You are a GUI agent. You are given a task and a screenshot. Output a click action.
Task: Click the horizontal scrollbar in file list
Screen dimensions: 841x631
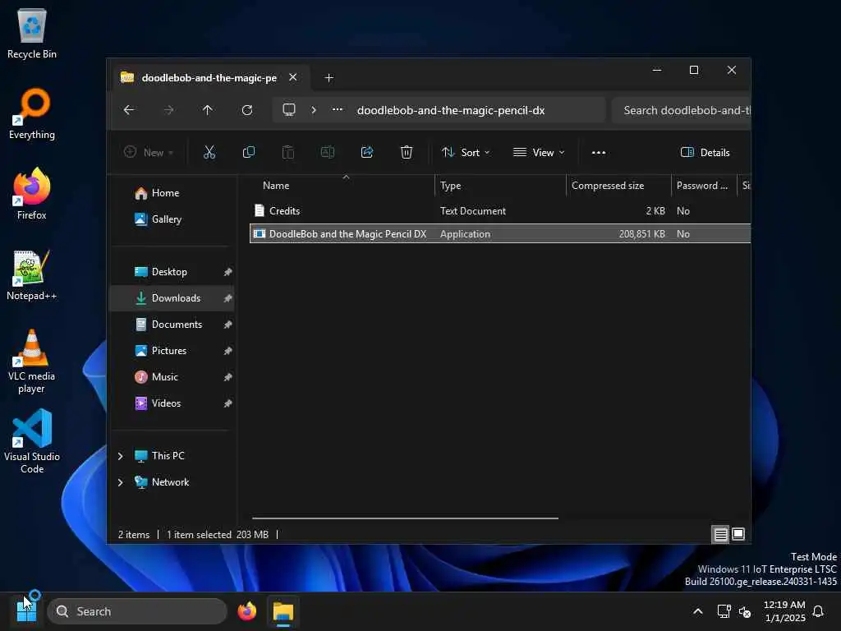point(405,518)
